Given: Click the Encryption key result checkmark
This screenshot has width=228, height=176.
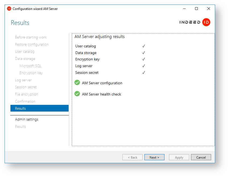Looking at the screenshot, I should point(144,59).
